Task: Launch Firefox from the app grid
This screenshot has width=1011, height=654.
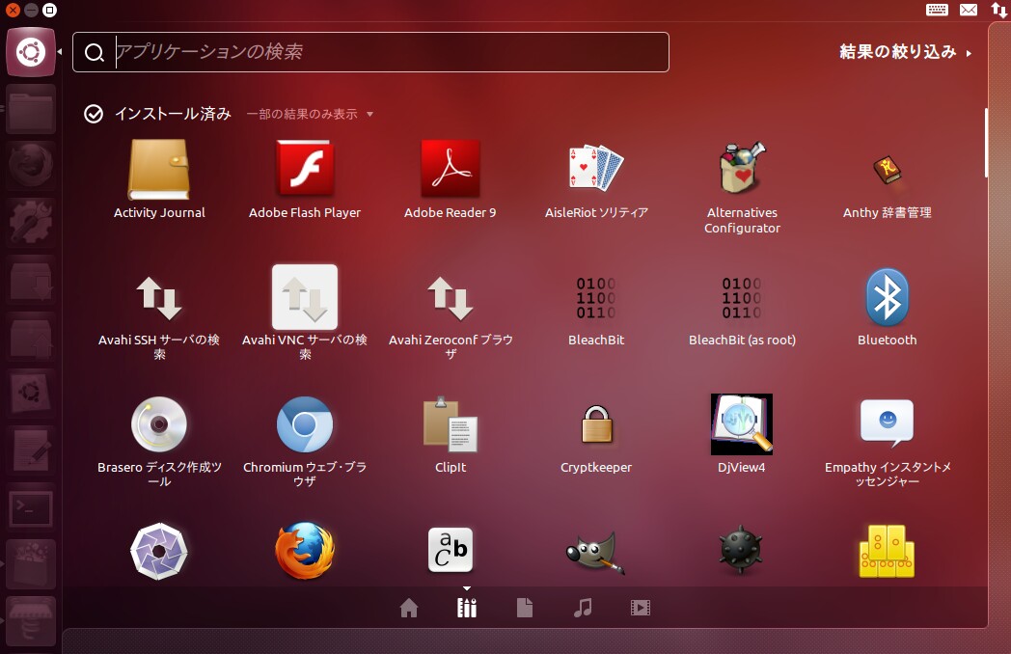Action: (305, 552)
